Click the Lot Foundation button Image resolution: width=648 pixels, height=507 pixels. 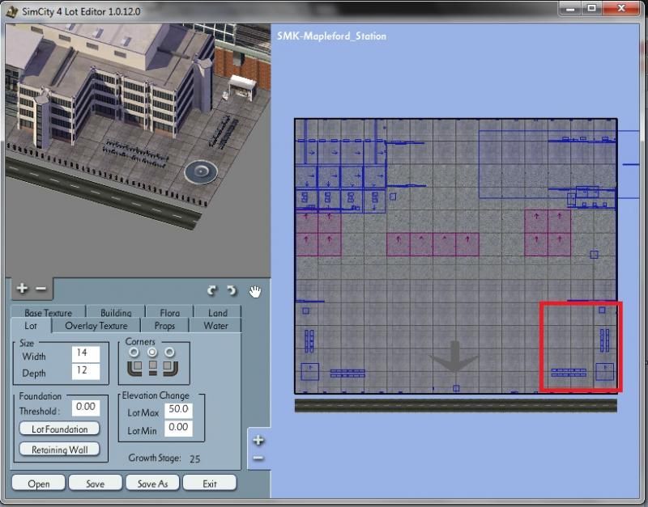pyautogui.click(x=59, y=429)
